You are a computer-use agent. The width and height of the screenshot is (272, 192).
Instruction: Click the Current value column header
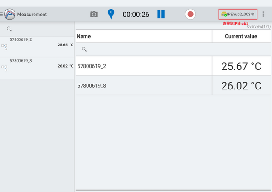tap(241, 36)
